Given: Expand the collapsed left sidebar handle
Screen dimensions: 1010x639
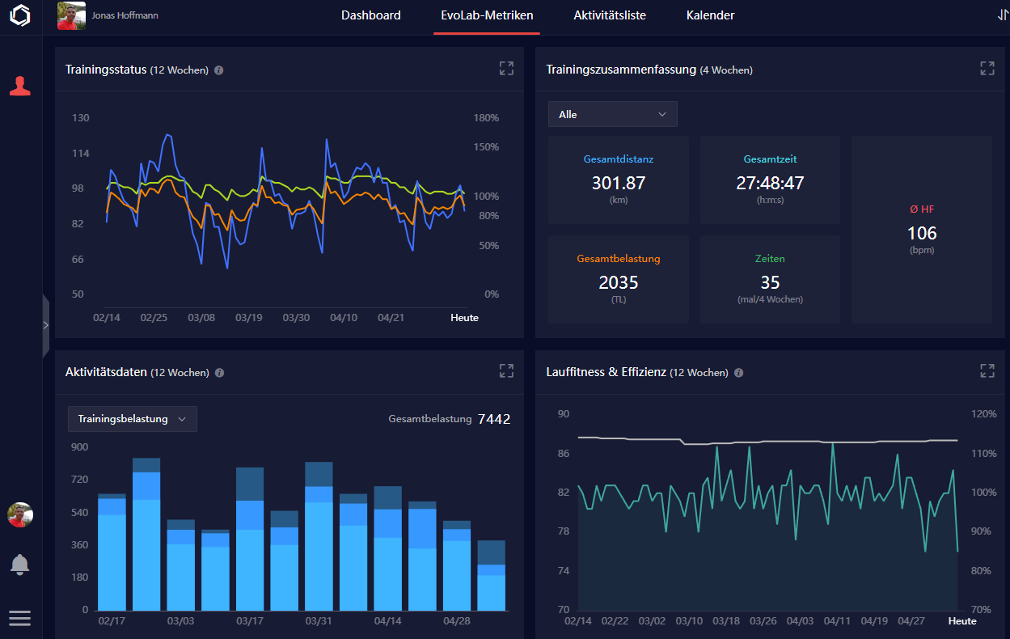Looking at the screenshot, I should click(x=45, y=325).
